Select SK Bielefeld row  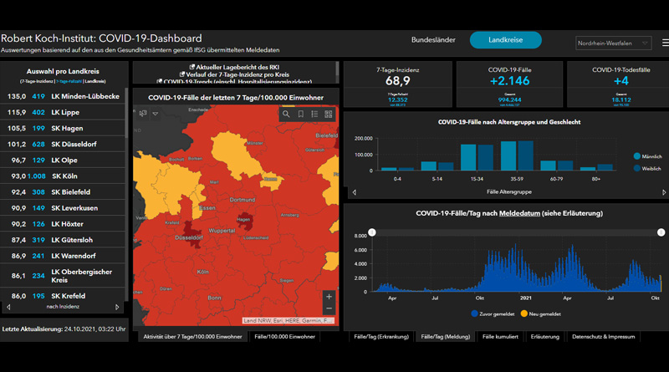[62, 192]
